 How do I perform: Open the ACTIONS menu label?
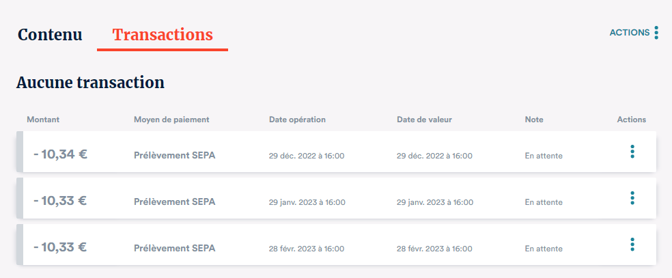tap(629, 32)
